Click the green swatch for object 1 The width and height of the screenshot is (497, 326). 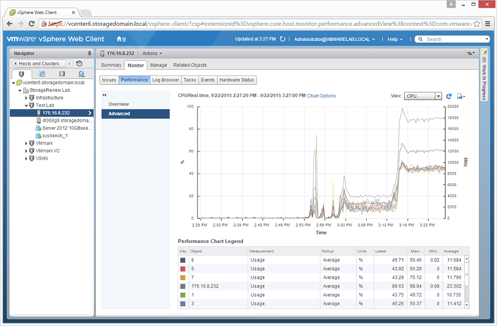click(x=183, y=295)
